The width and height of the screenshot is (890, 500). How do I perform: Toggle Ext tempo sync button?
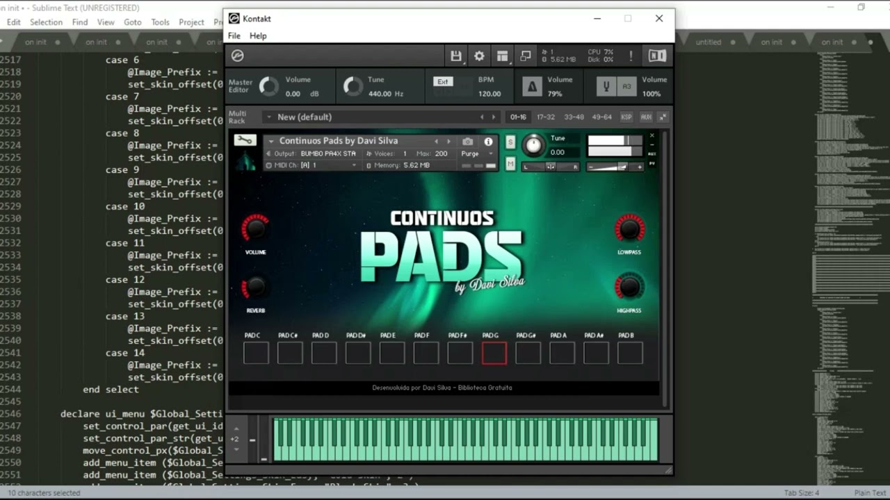coord(442,81)
